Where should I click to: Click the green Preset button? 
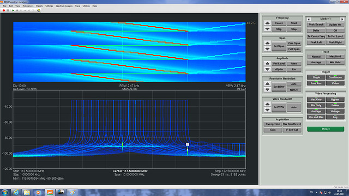(x=326, y=129)
